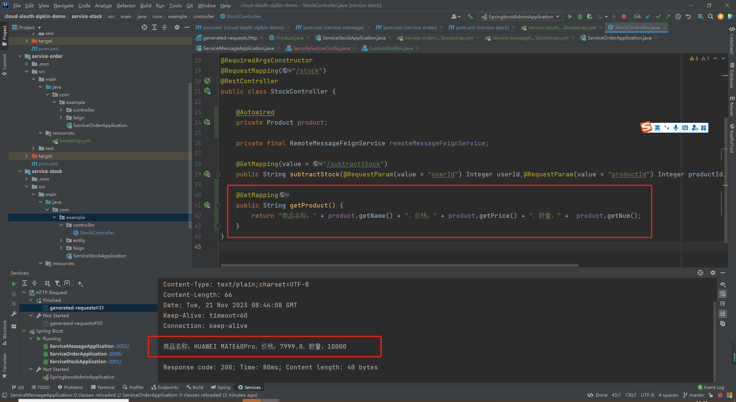The width and height of the screenshot is (736, 402).
Task: Switch to Product.java editor tab
Action: point(289,38)
